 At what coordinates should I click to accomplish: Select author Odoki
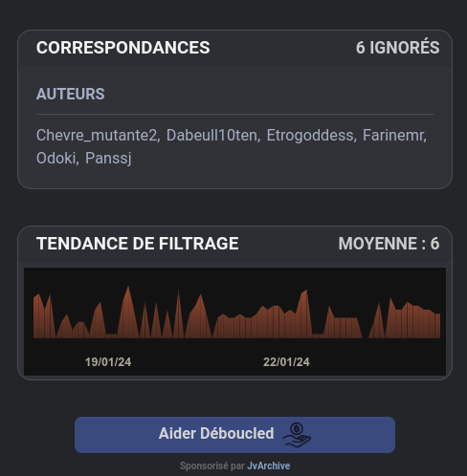(x=57, y=158)
